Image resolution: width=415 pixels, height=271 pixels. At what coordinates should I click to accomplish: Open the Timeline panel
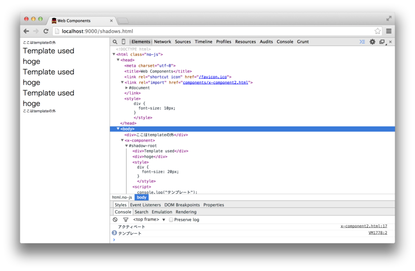coord(203,42)
